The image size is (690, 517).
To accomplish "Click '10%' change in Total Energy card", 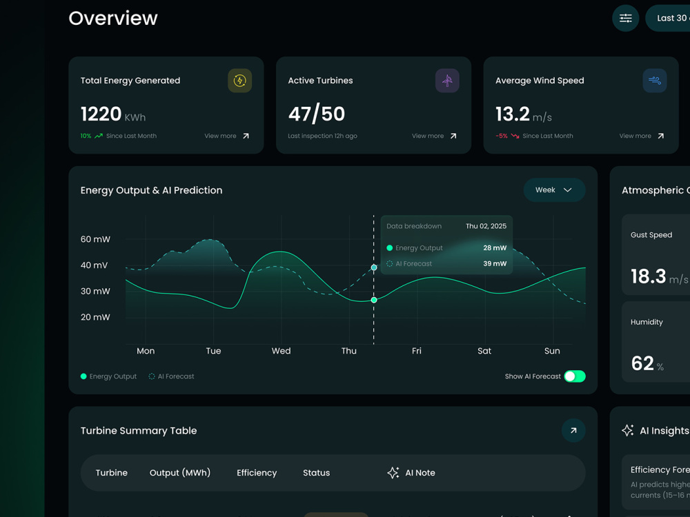I will [86, 136].
